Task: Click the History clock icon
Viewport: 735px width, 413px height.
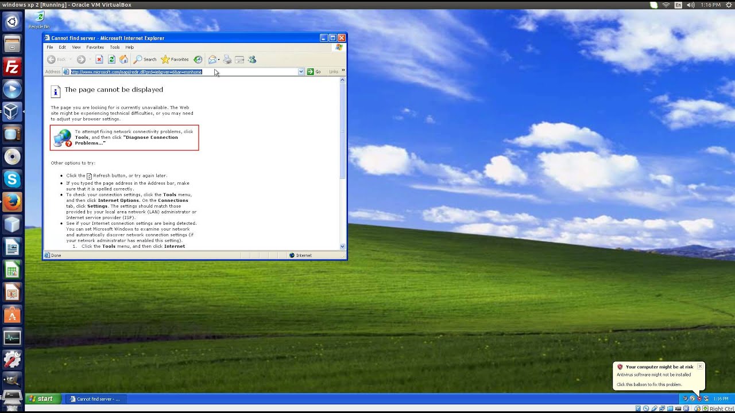Action: [x=198, y=60]
